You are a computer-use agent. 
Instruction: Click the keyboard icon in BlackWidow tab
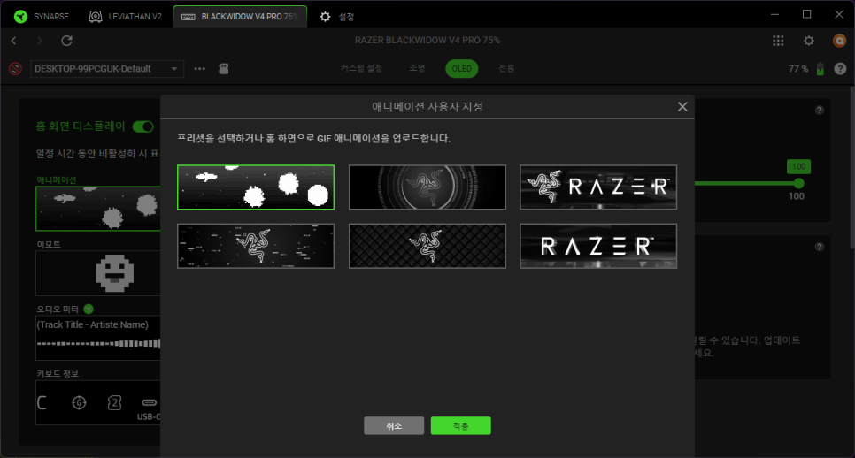[189, 17]
